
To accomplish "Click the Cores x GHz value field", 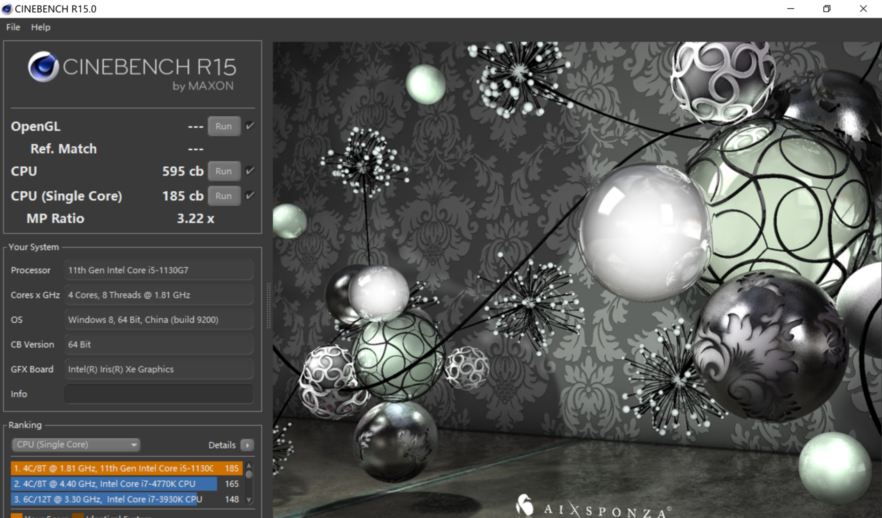I will [159, 295].
